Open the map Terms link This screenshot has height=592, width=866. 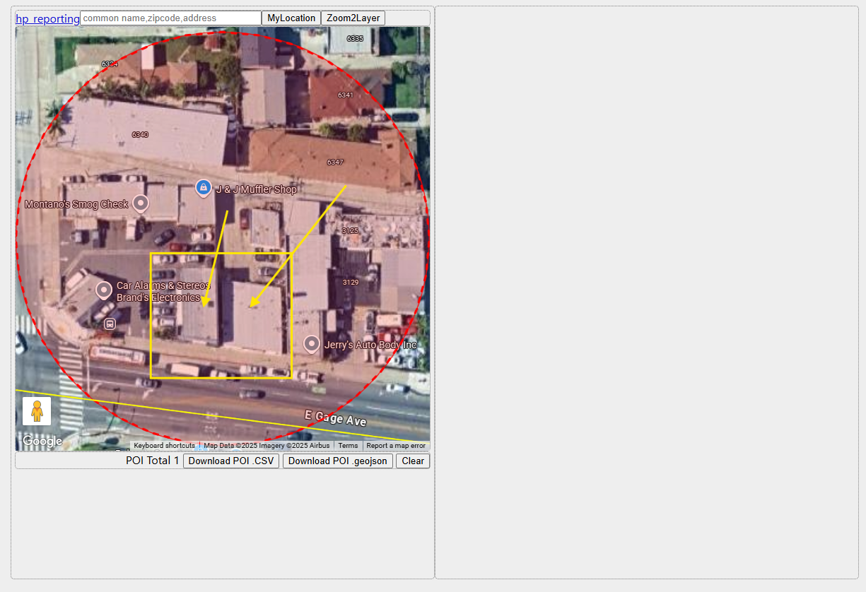coord(348,446)
